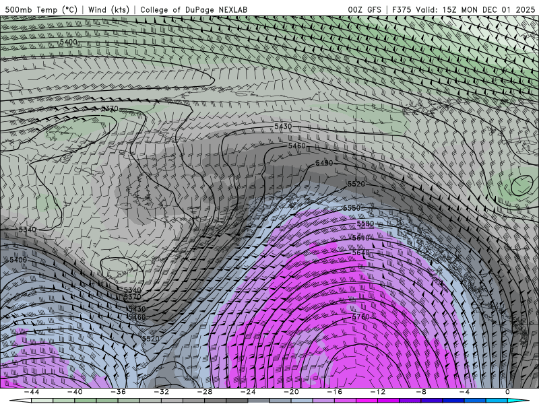Select the -4 colorbar tick label
Screen dimensions: 539x404
464,392
